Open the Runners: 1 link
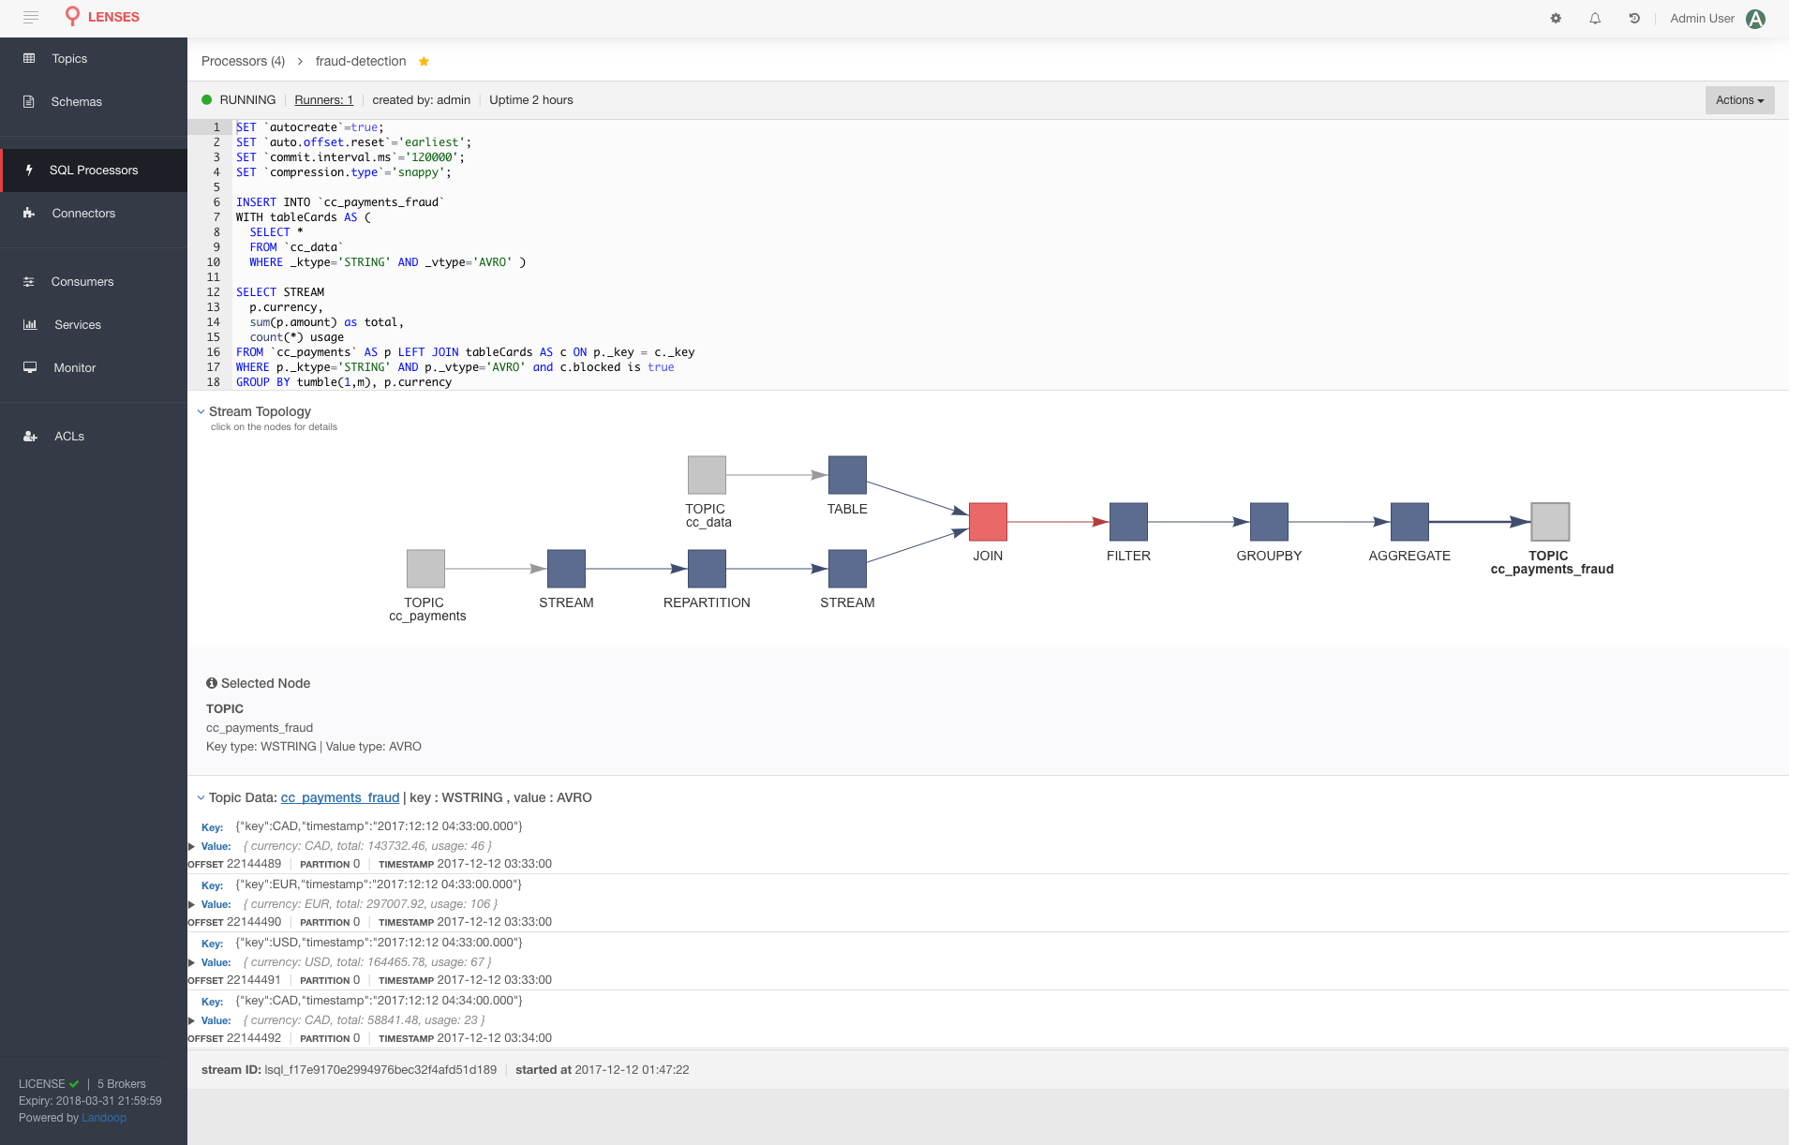1803x1145 pixels. point(323,100)
